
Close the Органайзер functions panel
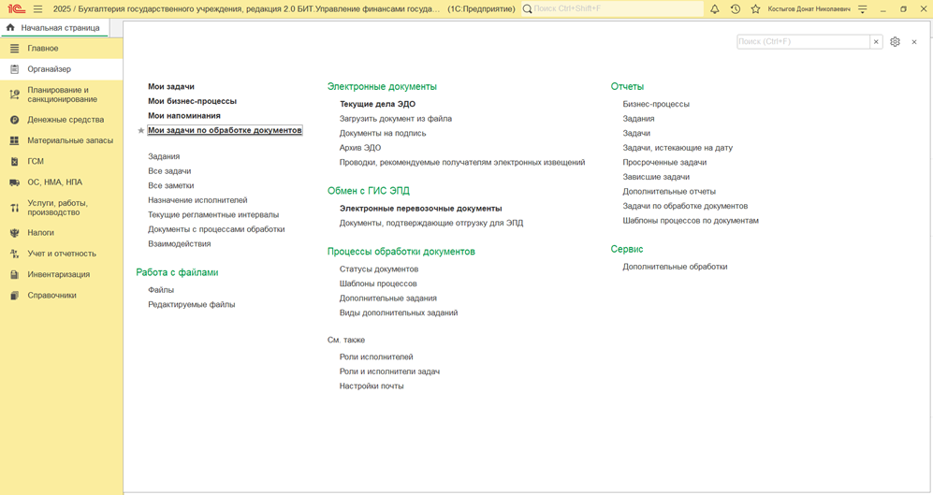(914, 42)
